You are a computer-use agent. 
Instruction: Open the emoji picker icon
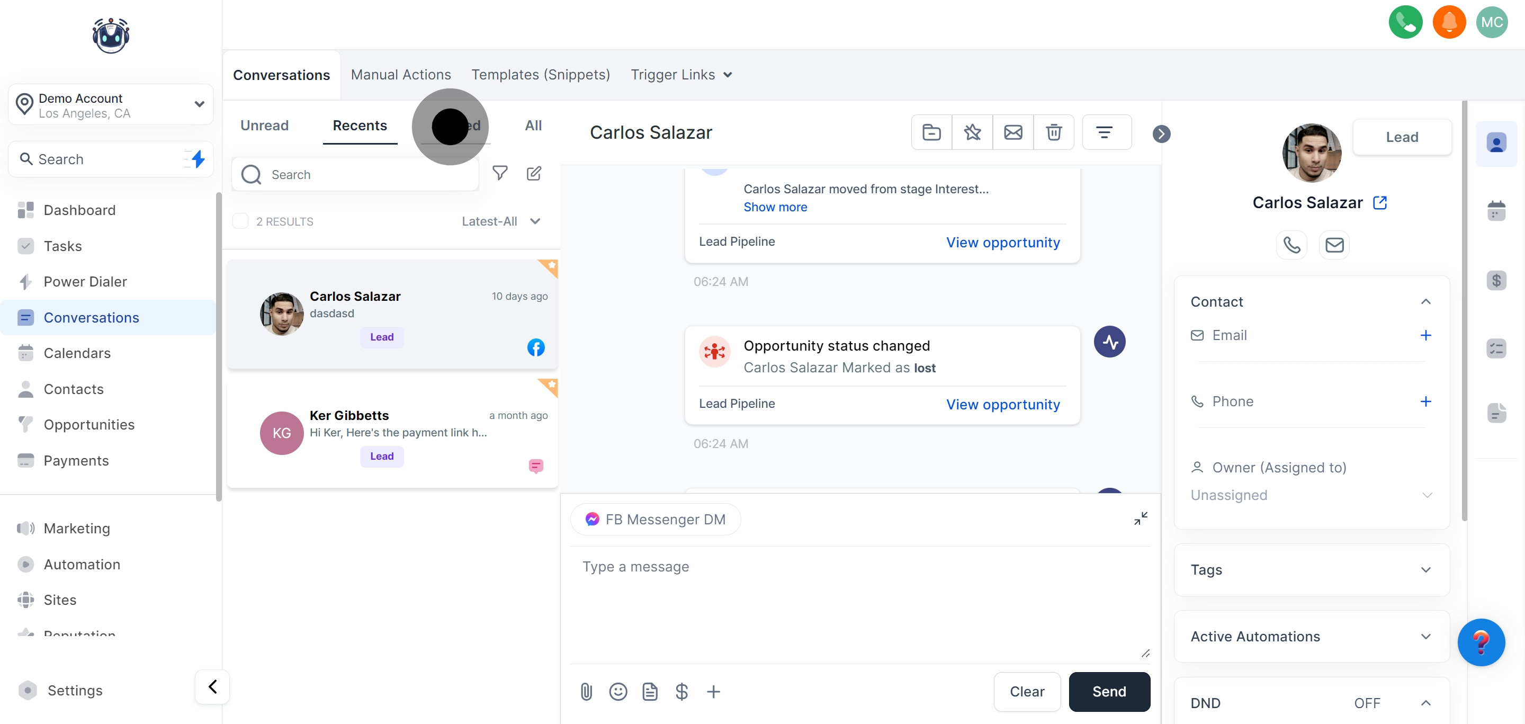(617, 691)
